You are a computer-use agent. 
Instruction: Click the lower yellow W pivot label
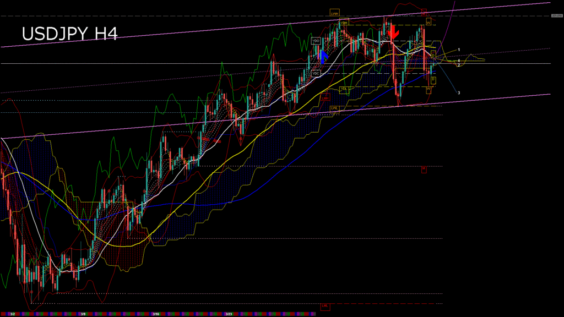[x=428, y=89]
